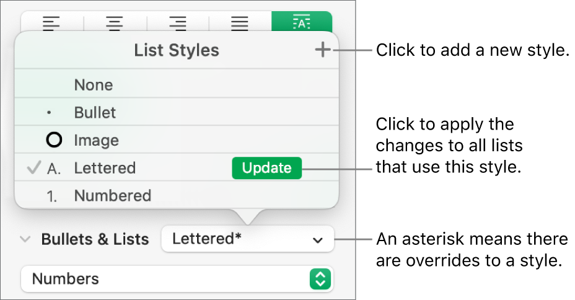Click the align text right icon

(178, 24)
